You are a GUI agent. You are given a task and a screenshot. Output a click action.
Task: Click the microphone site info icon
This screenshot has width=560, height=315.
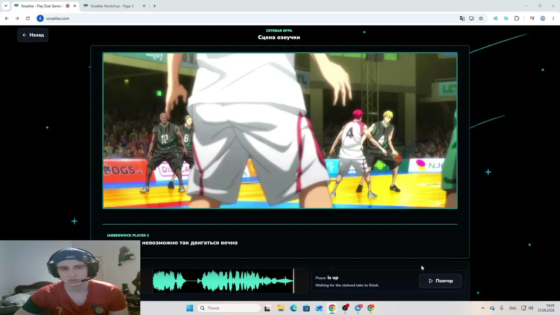coord(40,18)
